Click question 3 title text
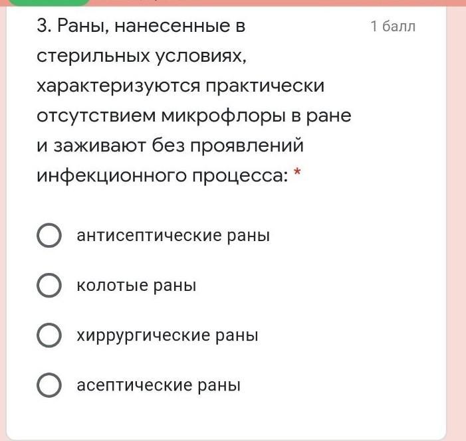The height and width of the screenshot is (441, 466). tap(194, 100)
